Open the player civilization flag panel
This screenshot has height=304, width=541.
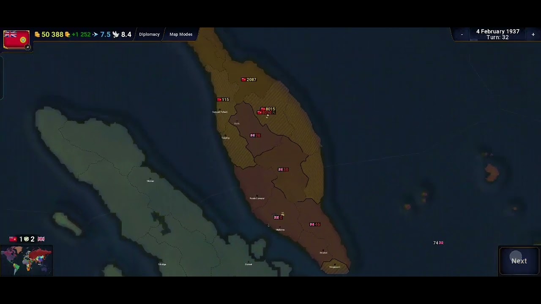pos(16,39)
